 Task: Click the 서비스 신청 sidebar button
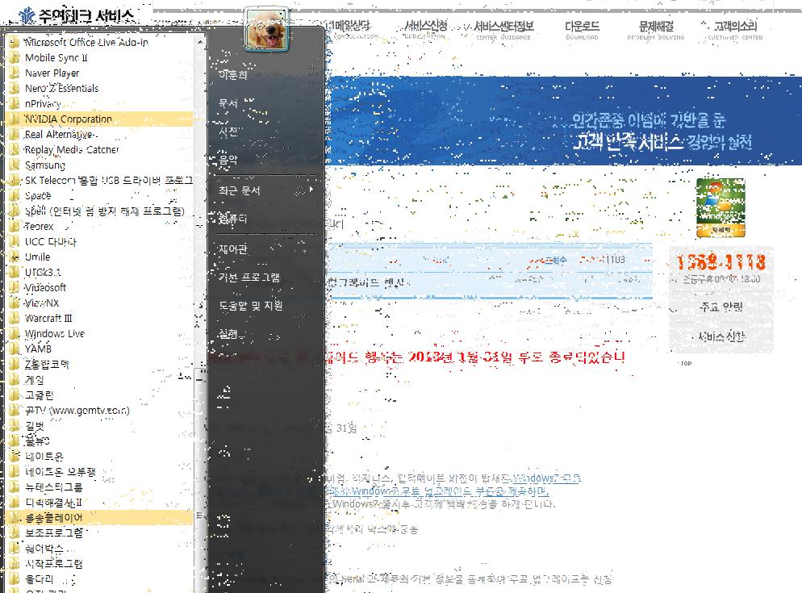(721, 336)
